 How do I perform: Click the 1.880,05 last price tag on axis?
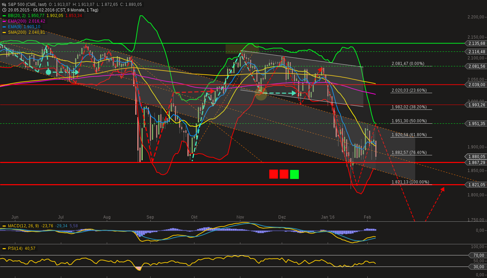tap(476, 157)
